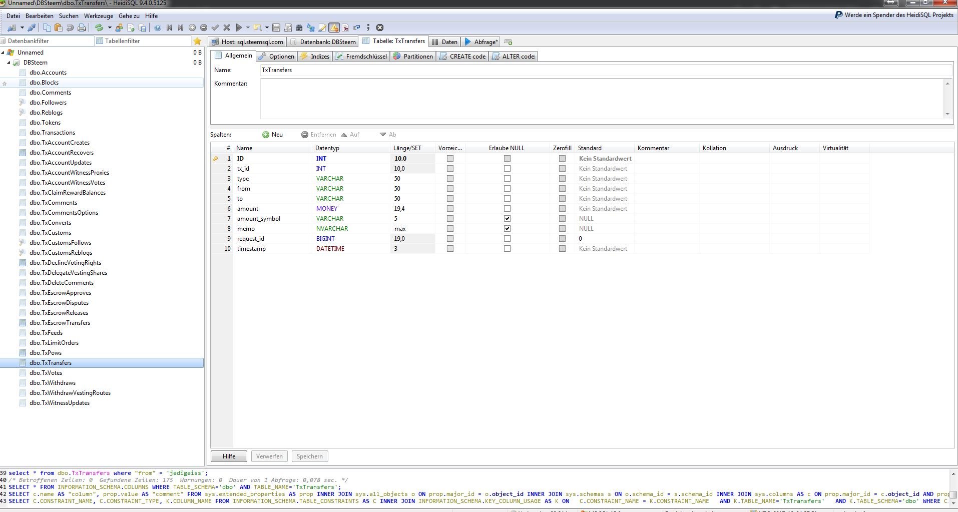Click the replace text icon
The image size is (958, 512).
[311, 28]
